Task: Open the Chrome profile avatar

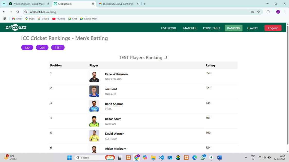Action: [x=278, y=12]
